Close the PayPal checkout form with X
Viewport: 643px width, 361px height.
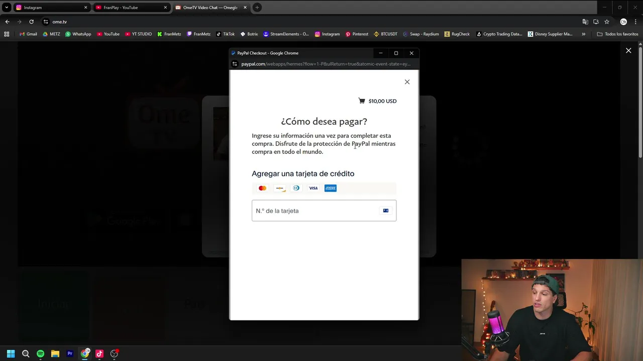[x=407, y=82]
